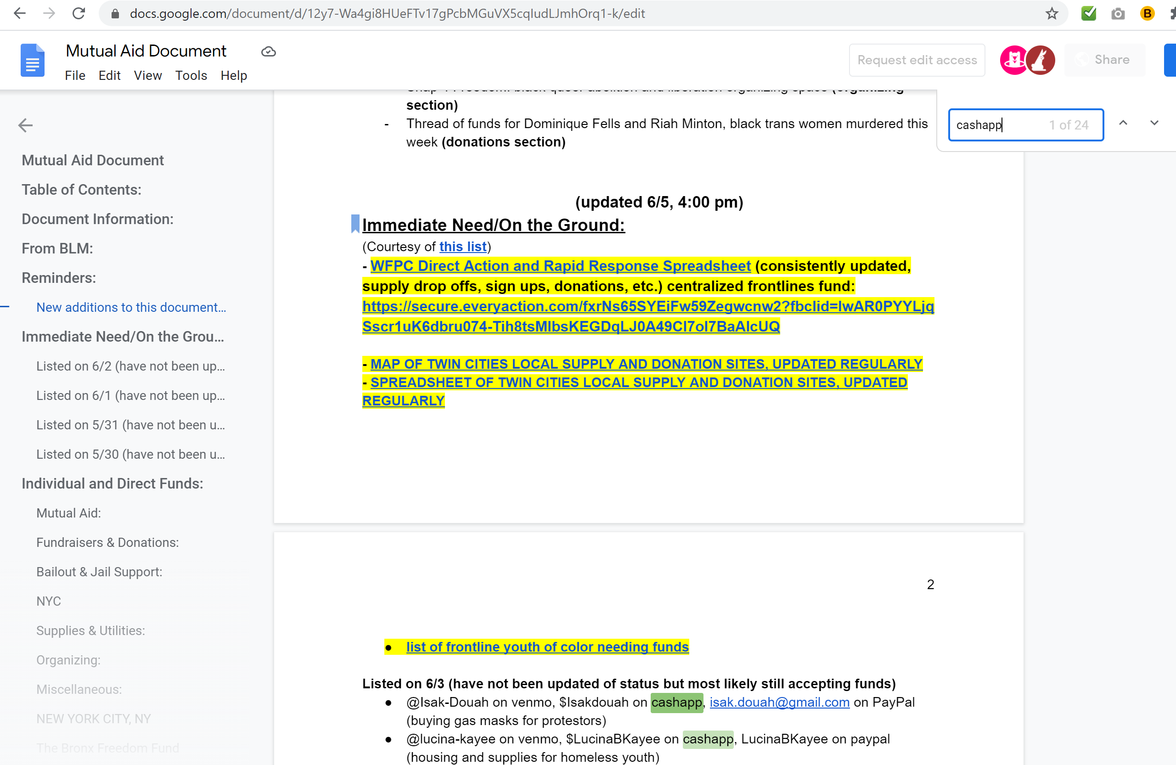Reload the current page
The image size is (1176, 765).
[79, 13]
